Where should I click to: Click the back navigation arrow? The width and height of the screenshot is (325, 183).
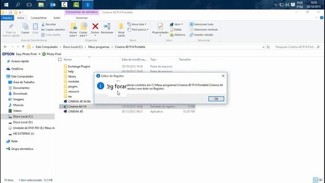click(x=5, y=47)
